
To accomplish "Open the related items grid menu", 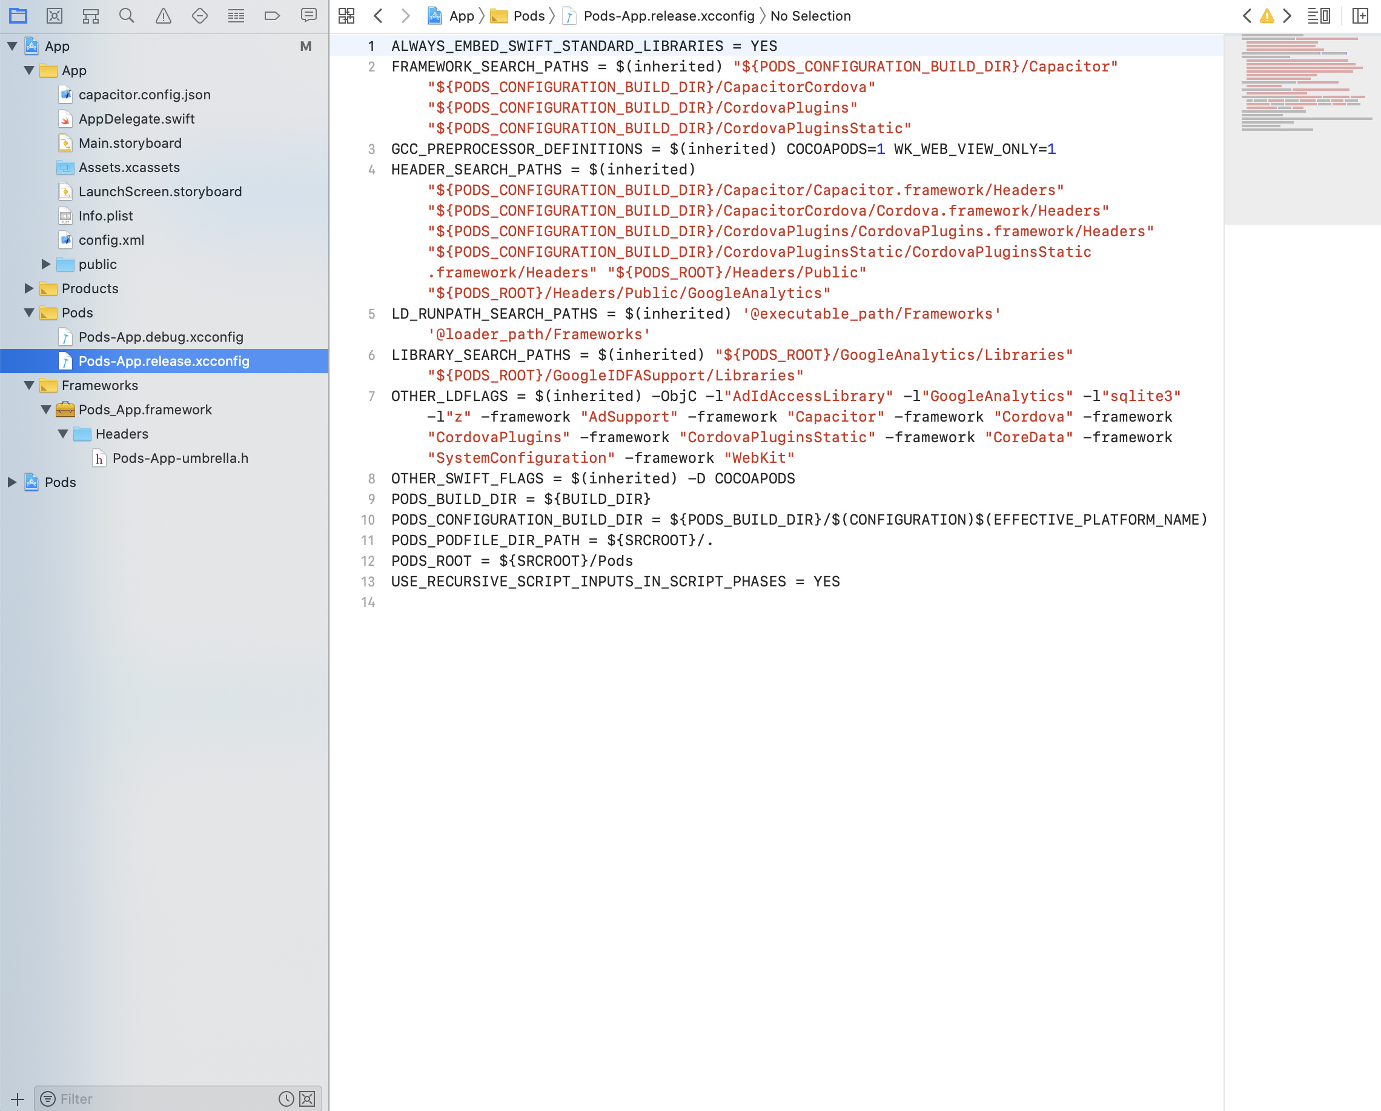I will pos(346,16).
